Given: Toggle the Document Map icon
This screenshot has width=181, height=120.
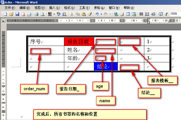Looking at the screenshot, I should tap(161, 14).
